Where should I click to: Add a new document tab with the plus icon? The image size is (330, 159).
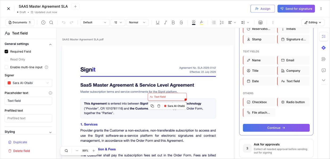point(75,6)
